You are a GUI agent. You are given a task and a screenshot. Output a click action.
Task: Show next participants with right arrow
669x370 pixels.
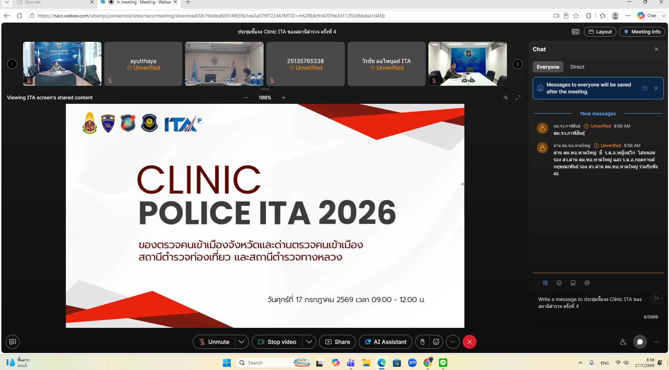click(518, 64)
